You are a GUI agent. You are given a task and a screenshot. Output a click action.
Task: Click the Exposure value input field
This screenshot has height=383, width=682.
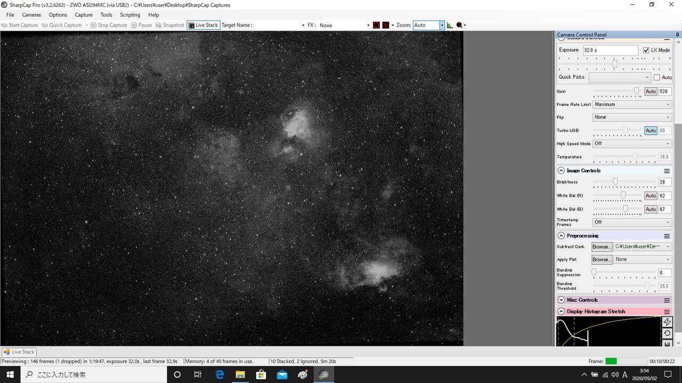[611, 50]
